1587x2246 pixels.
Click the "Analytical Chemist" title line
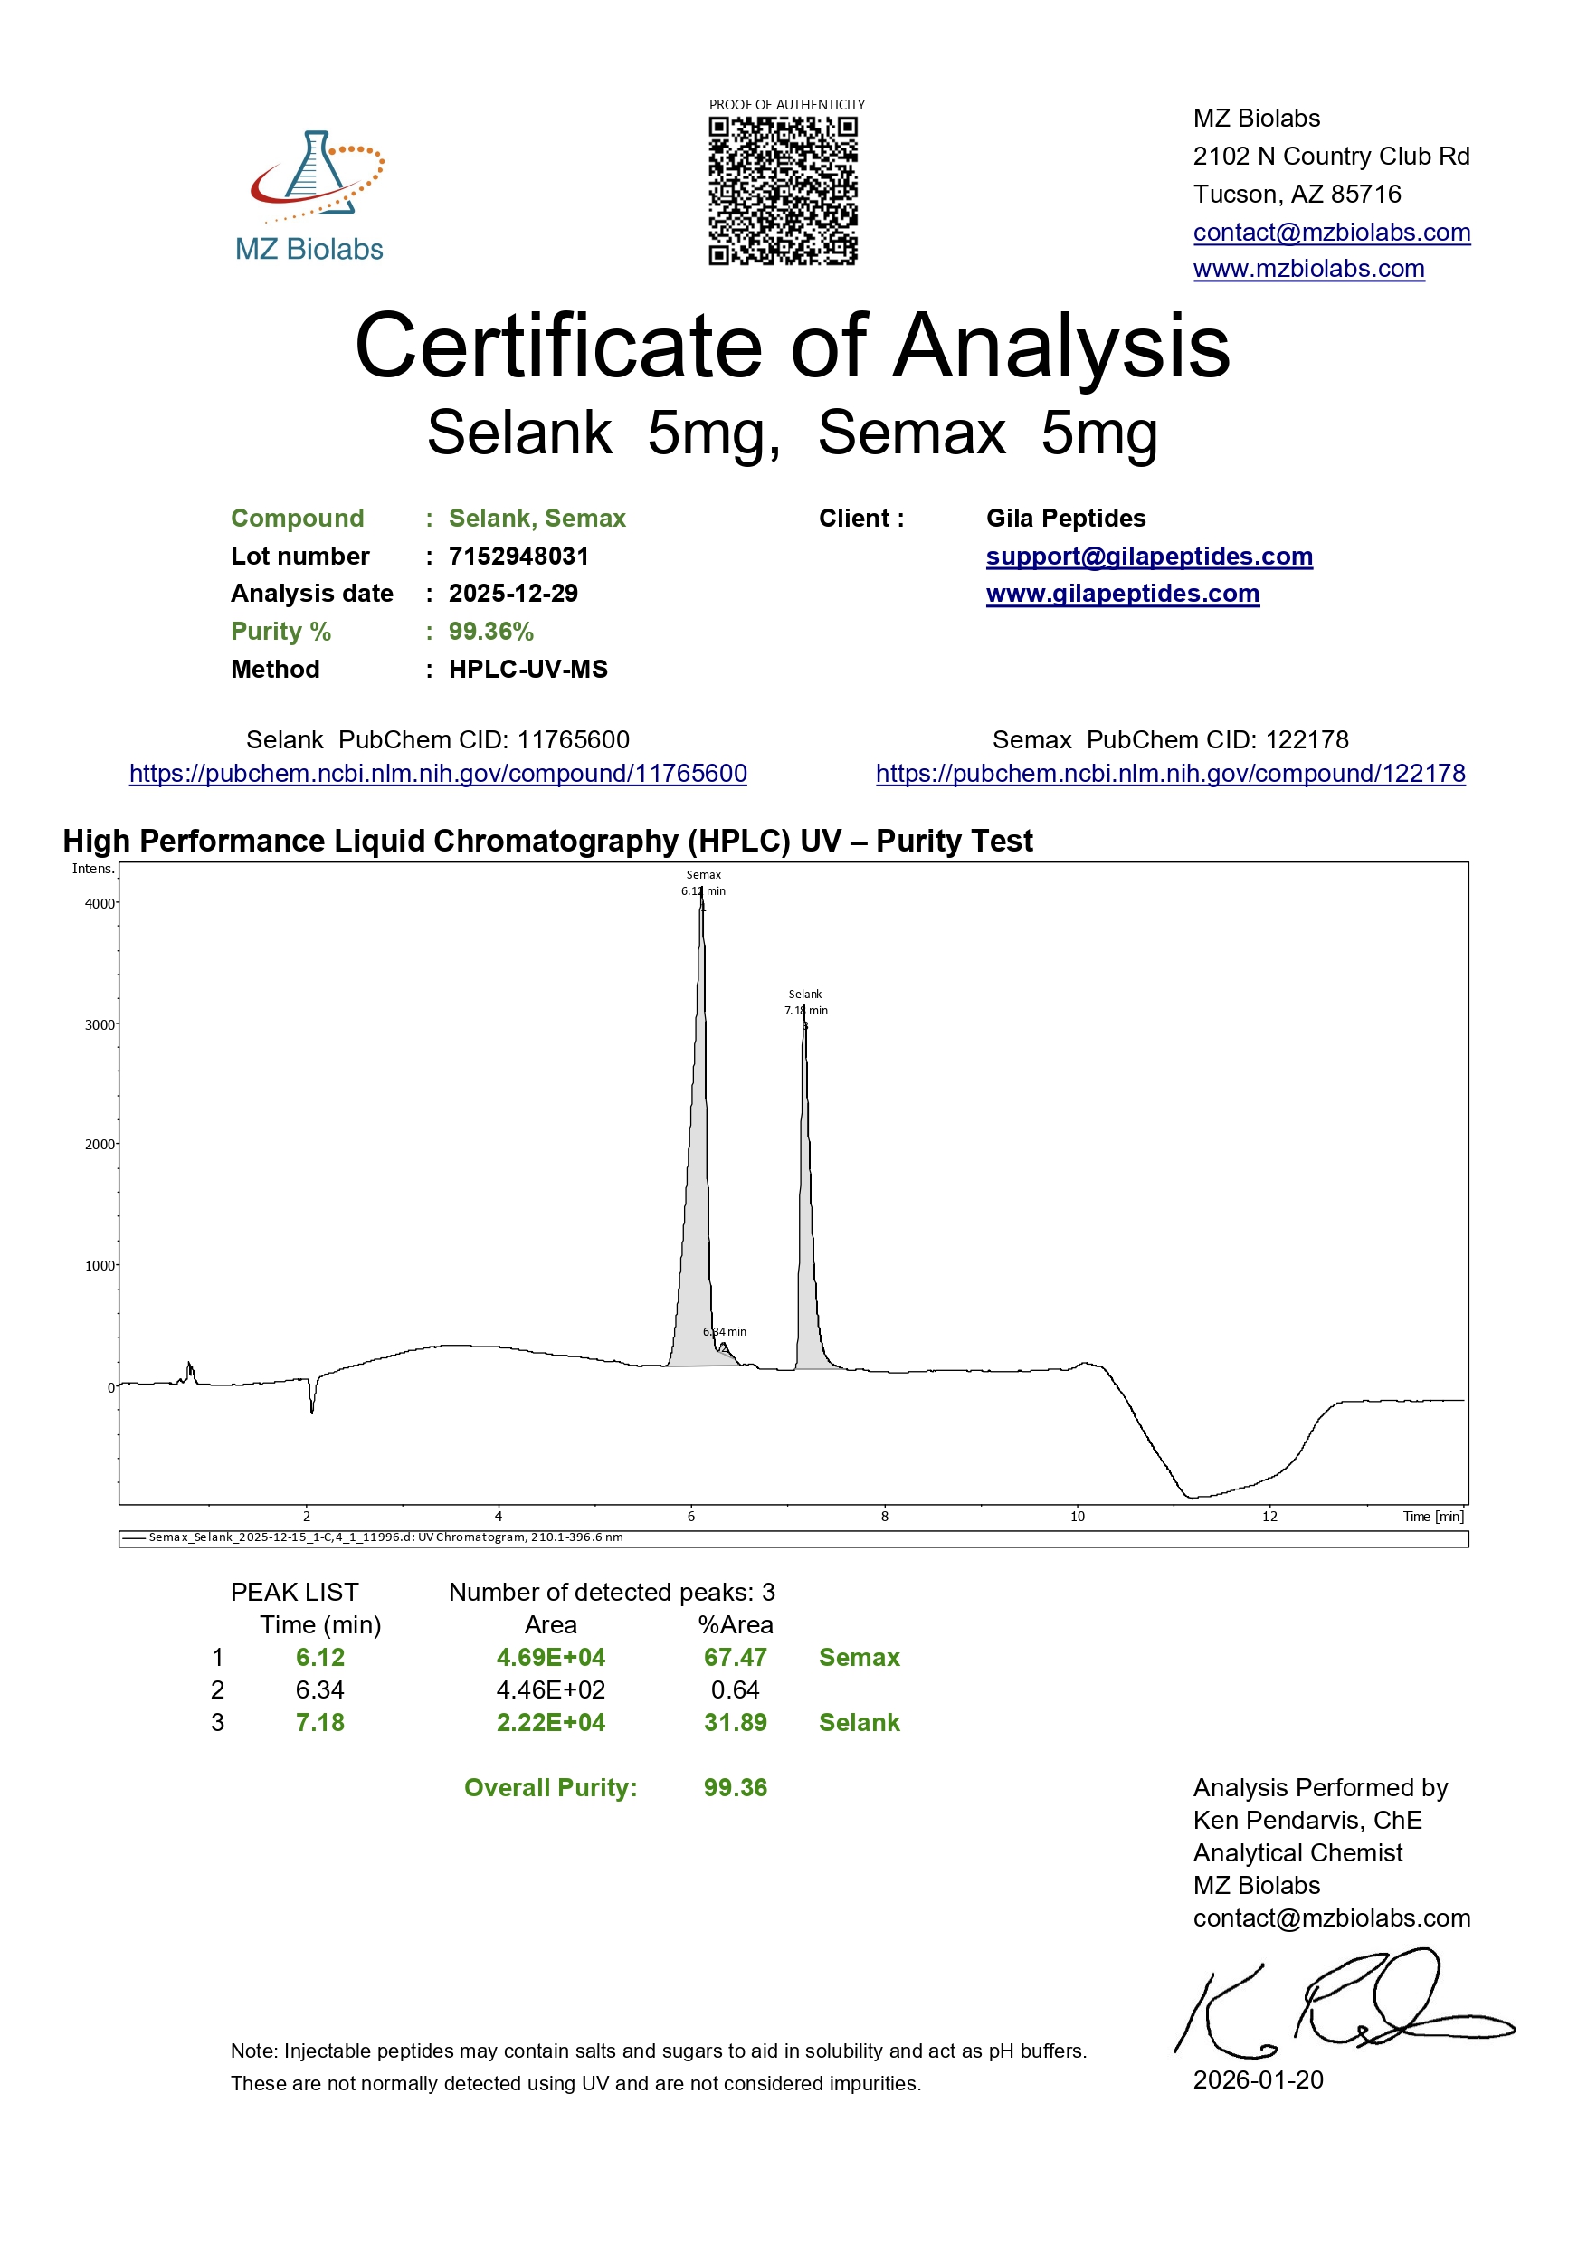1297,1852
